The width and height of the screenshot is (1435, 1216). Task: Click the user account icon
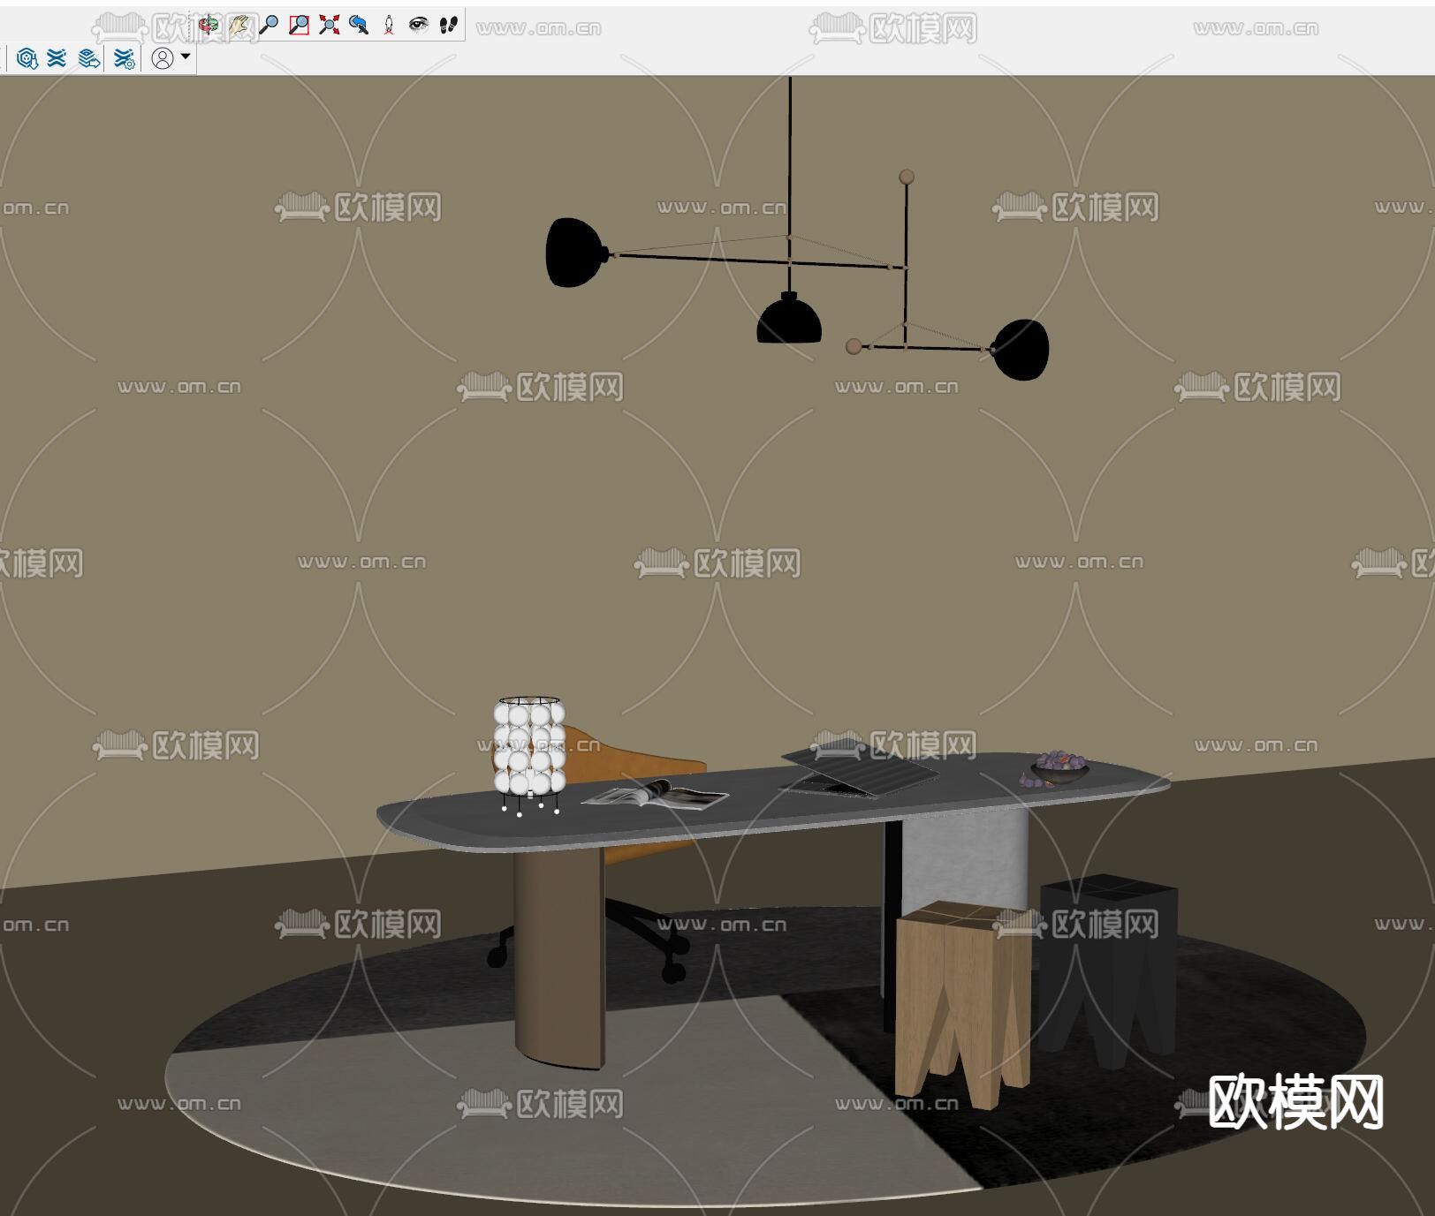[163, 58]
